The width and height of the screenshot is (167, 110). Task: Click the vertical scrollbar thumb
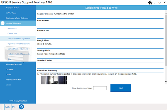coord(166,40)
